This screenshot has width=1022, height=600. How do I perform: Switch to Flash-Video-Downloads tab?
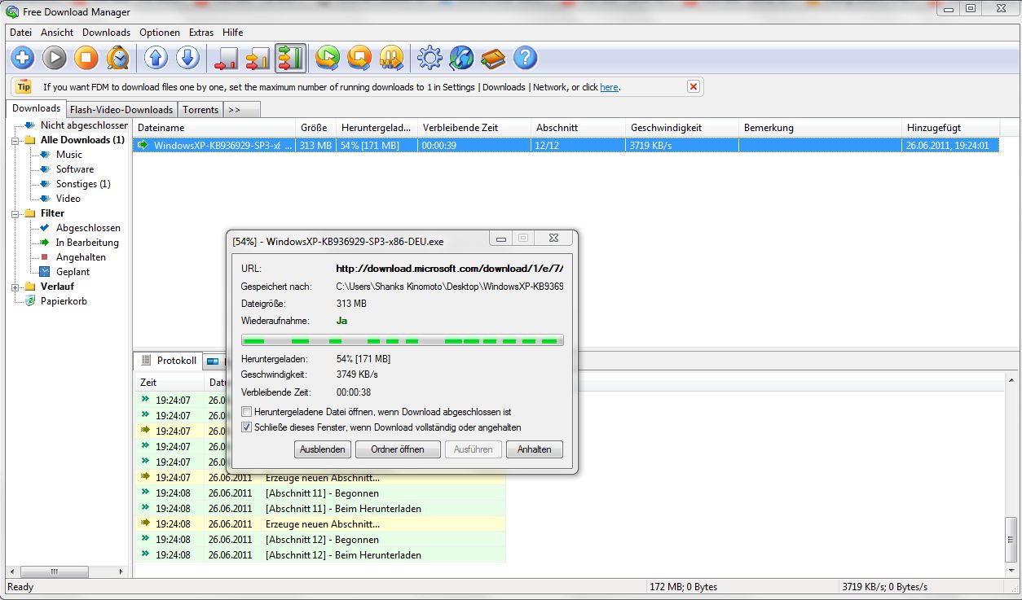(121, 110)
